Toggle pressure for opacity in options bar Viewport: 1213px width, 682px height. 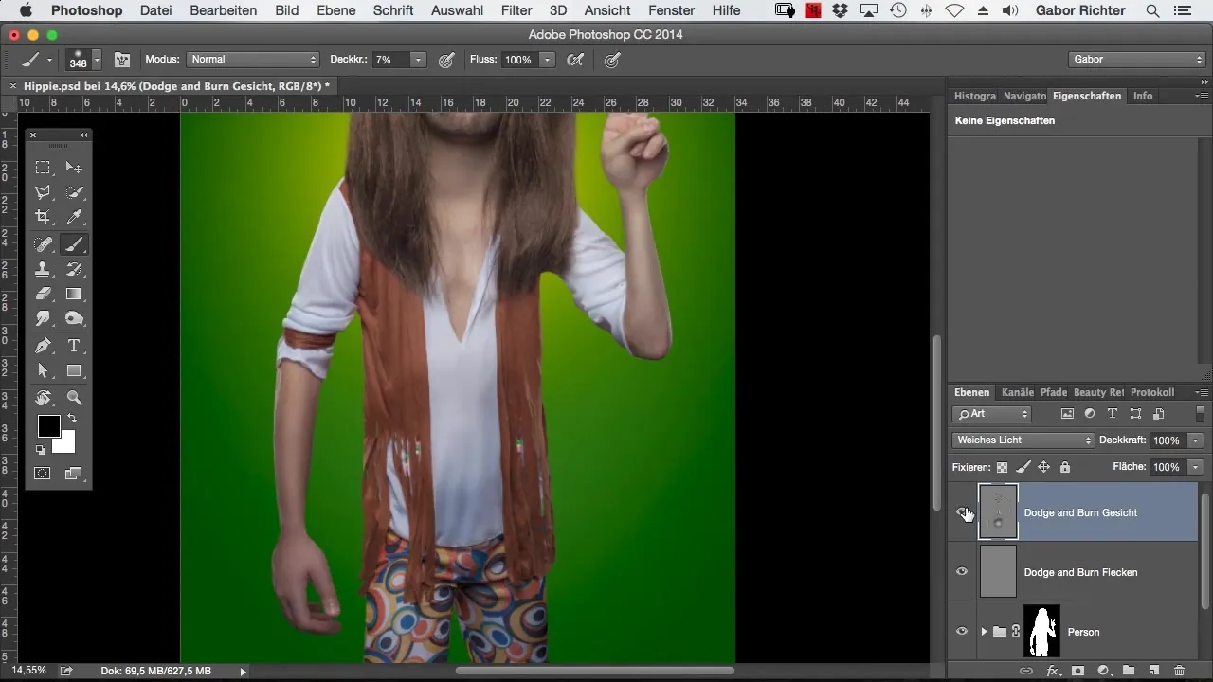tap(446, 60)
